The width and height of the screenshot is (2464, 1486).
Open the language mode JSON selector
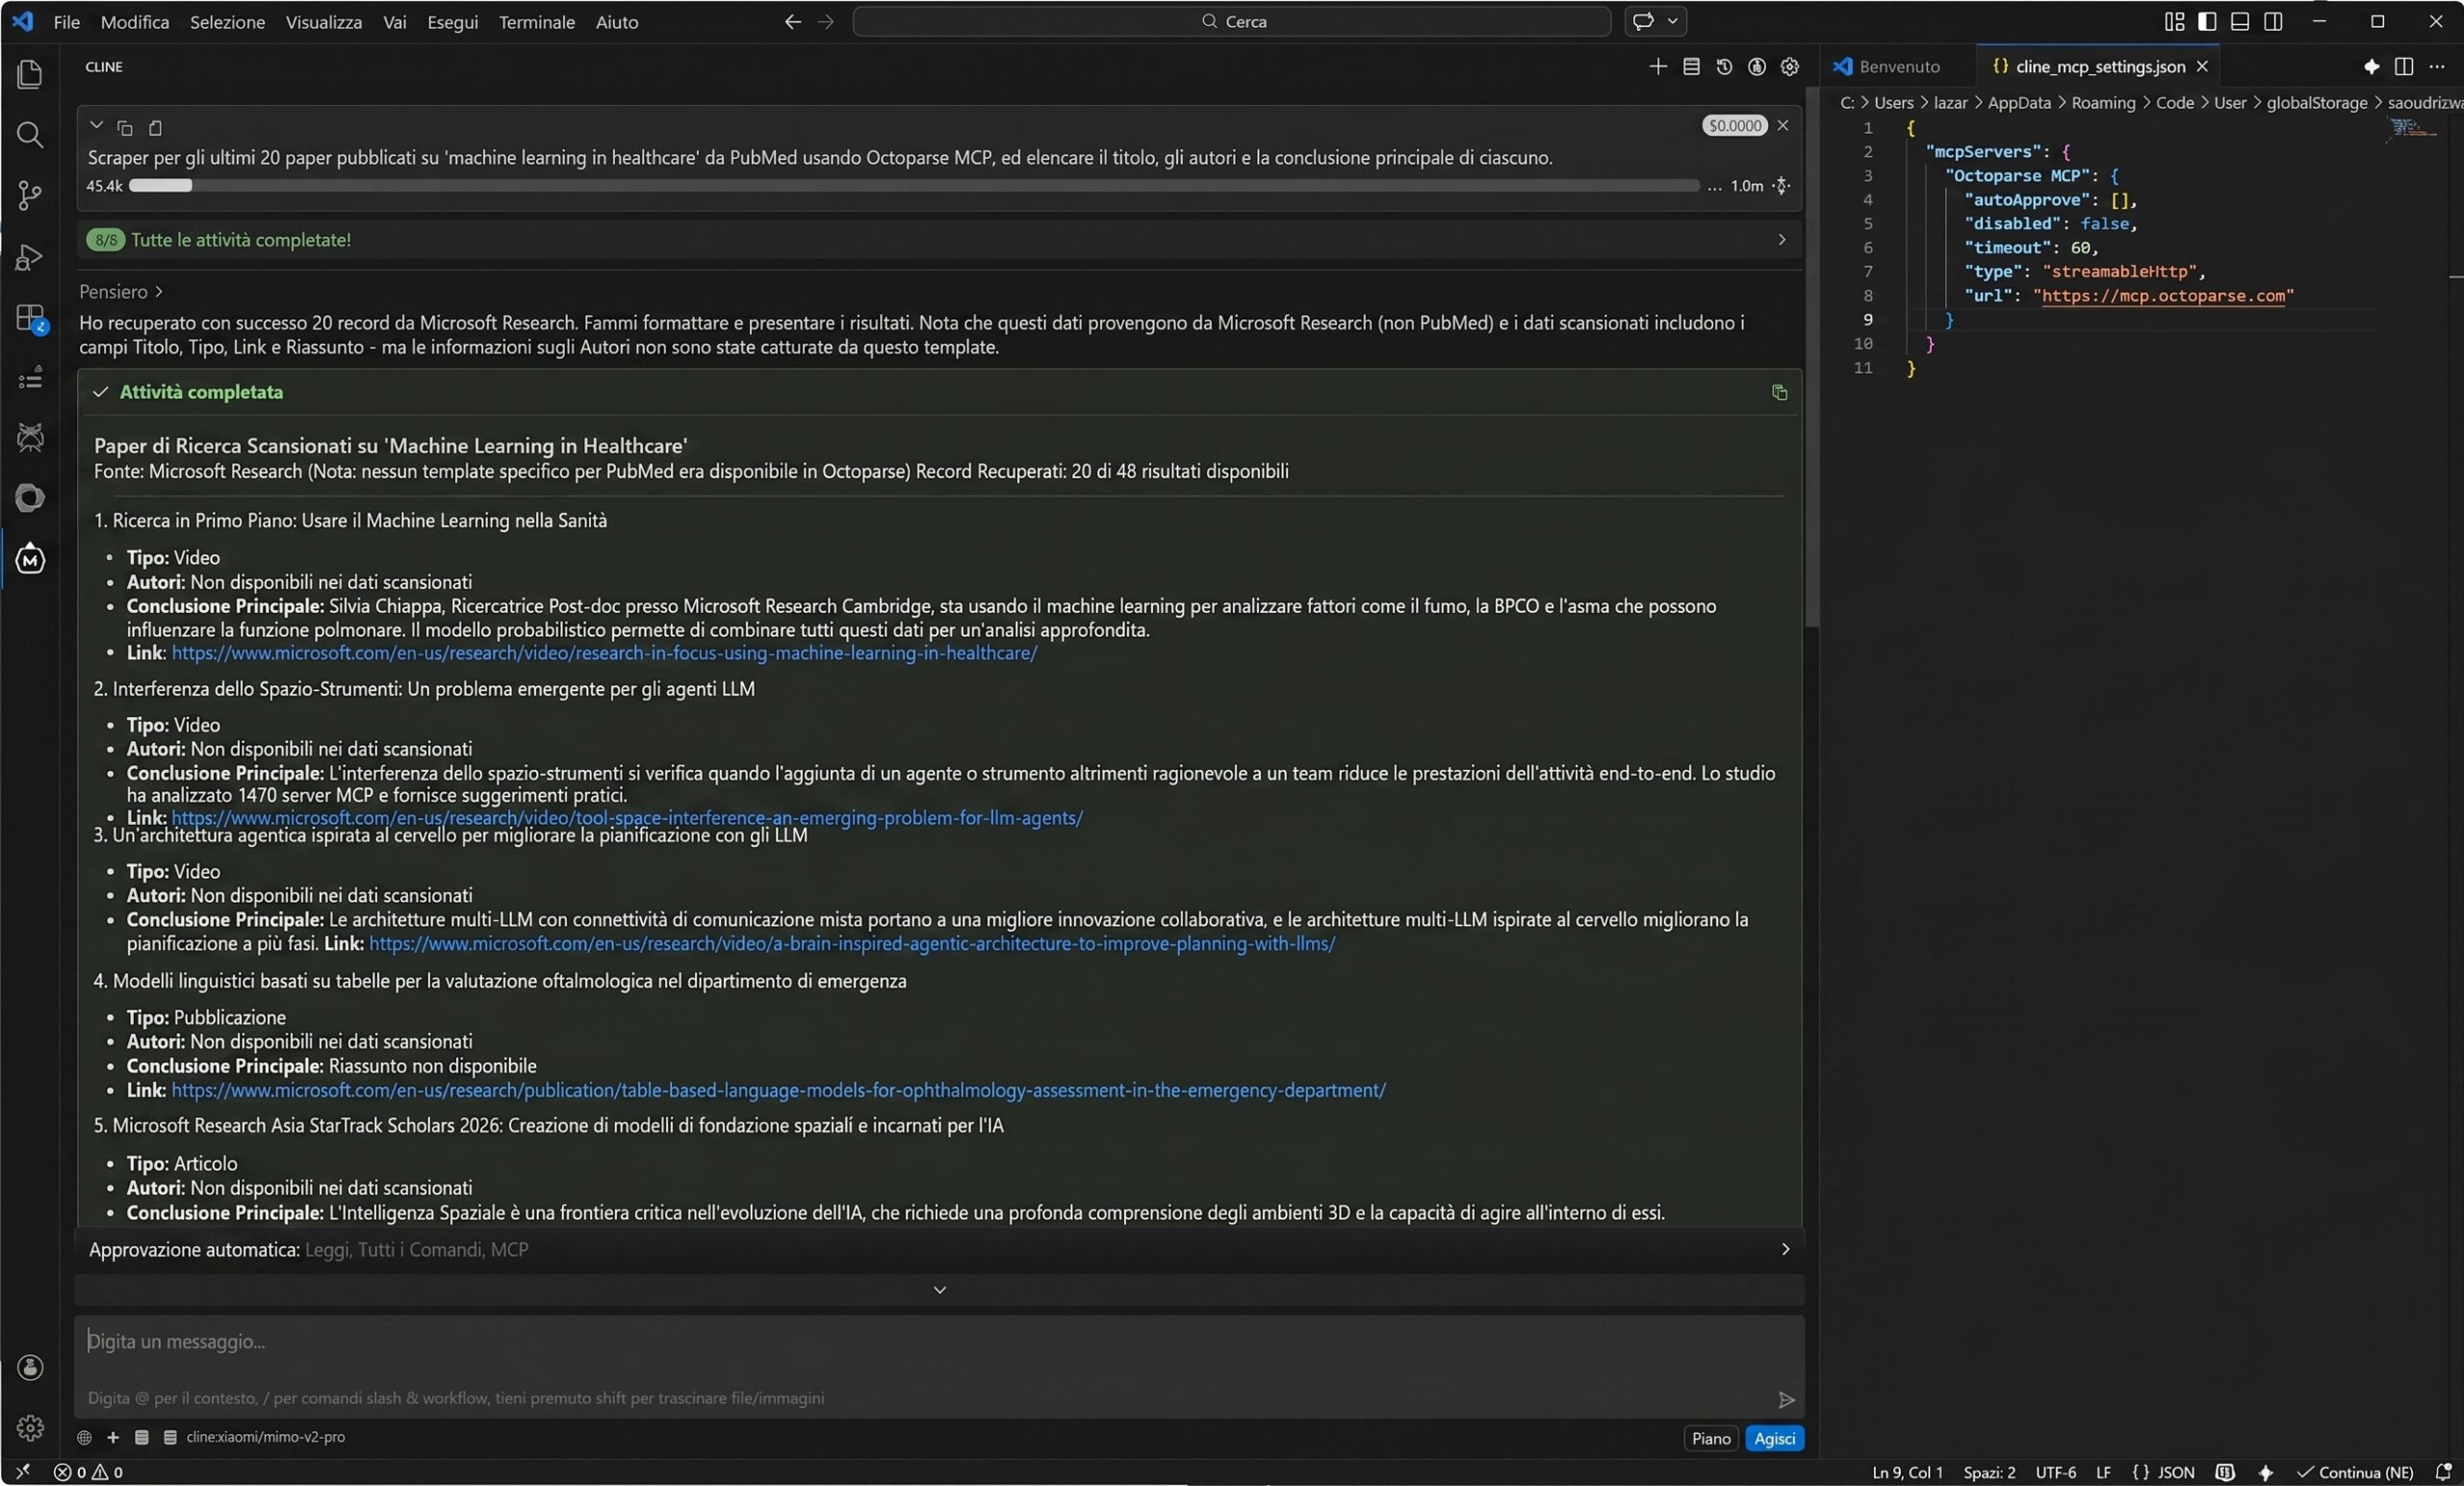coord(2163,1472)
